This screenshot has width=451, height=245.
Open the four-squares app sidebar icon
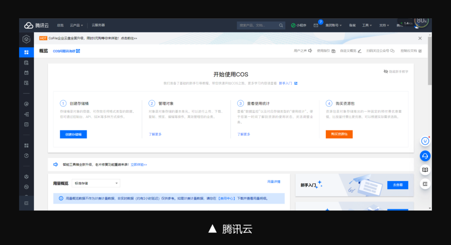[26, 146]
